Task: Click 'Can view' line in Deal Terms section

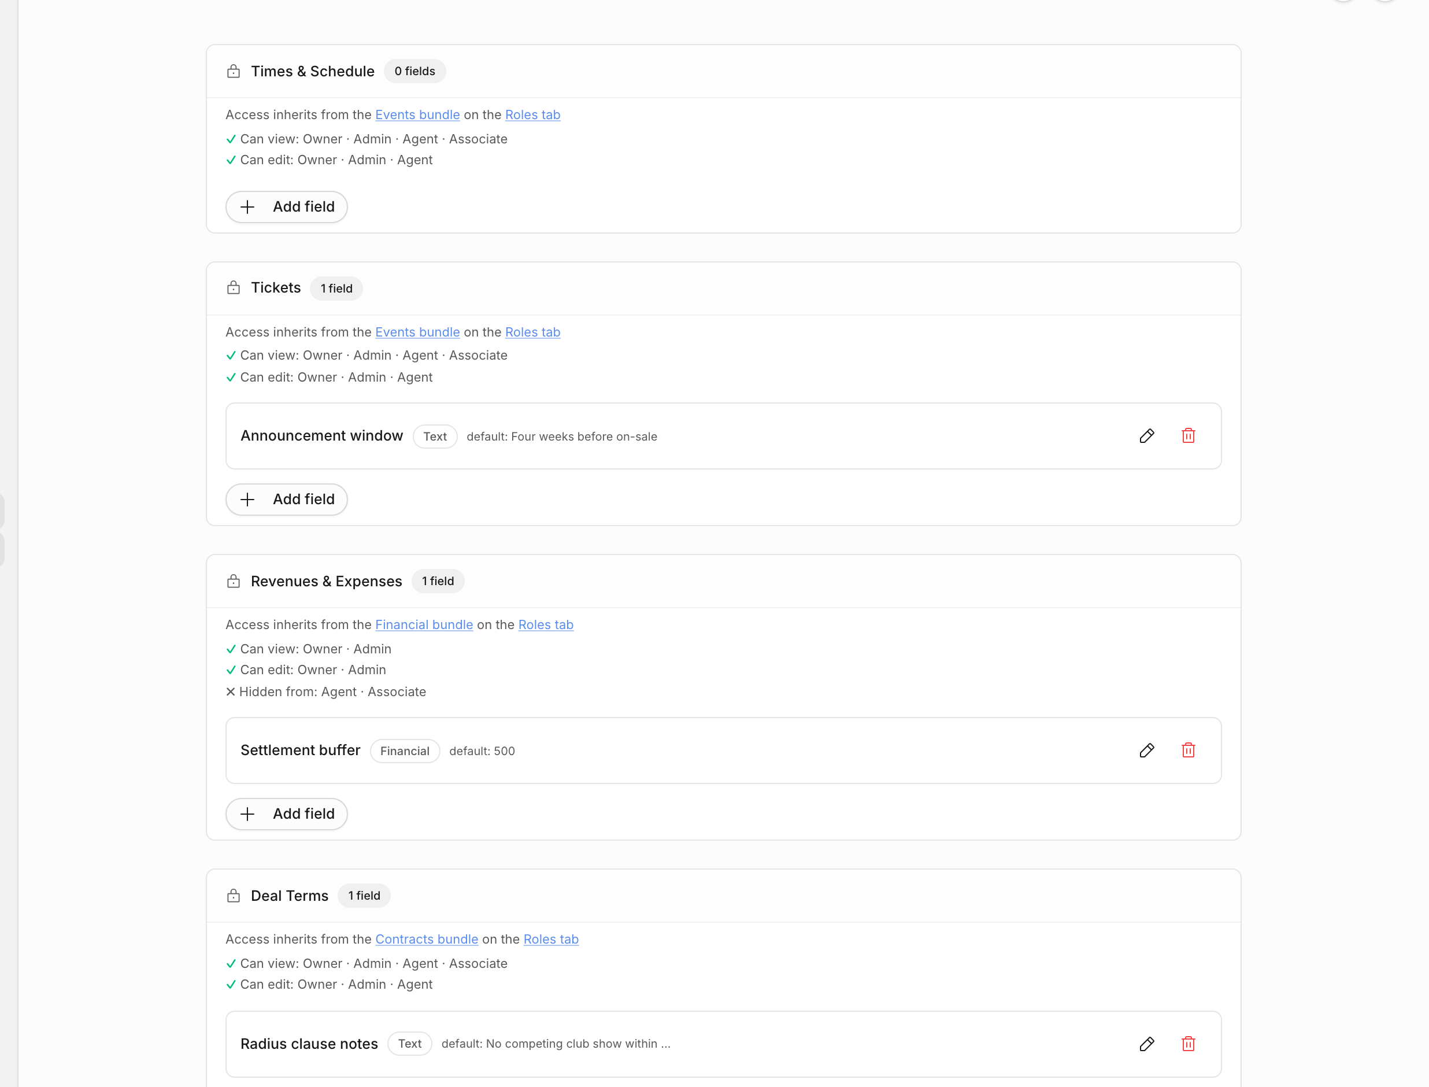Action: coord(367,963)
